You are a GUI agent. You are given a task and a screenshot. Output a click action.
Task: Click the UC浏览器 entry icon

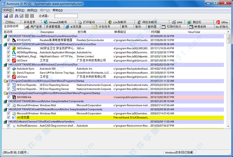click(x=14, y=117)
